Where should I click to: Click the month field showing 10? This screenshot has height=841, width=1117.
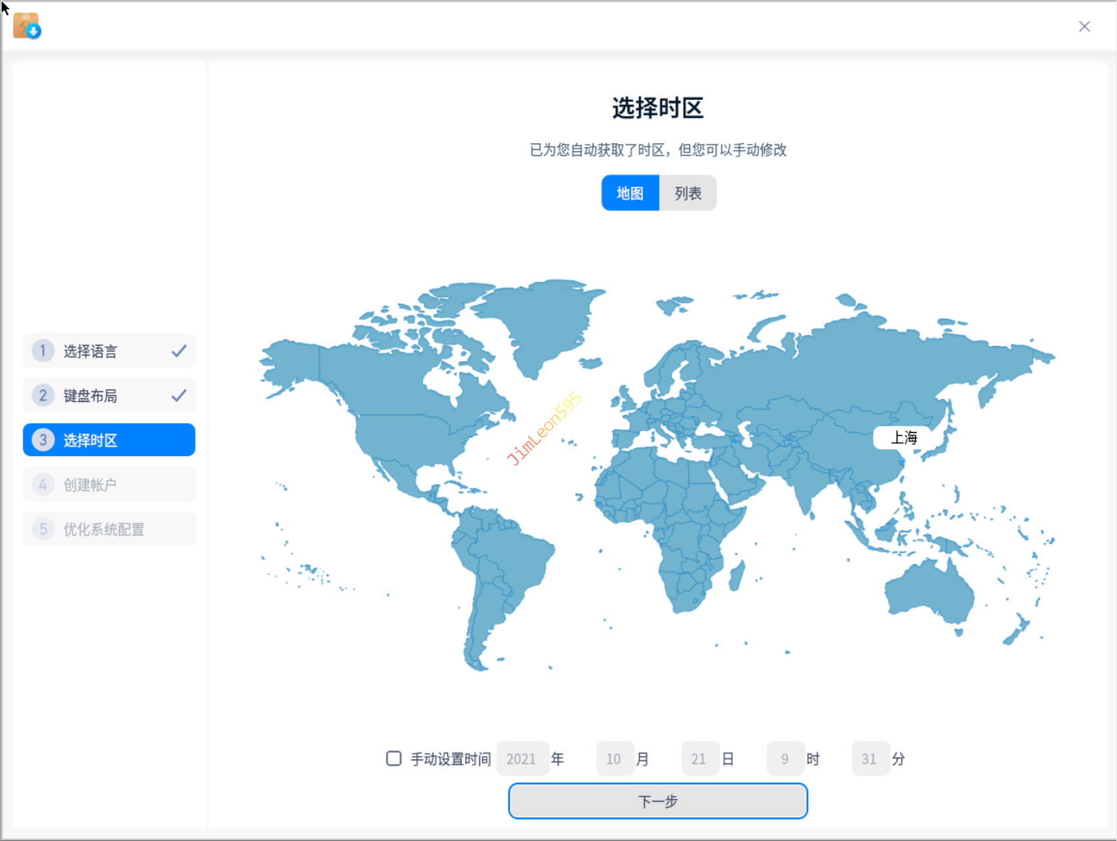click(x=613, y=759)
